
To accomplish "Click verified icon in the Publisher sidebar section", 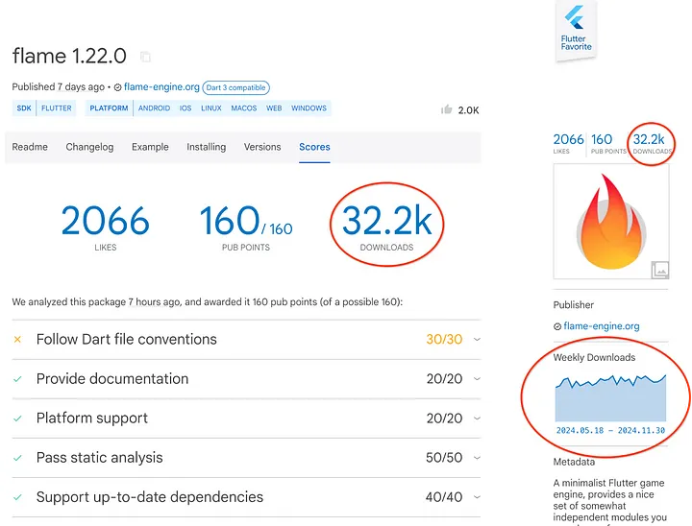I will [x=557, y=326].
